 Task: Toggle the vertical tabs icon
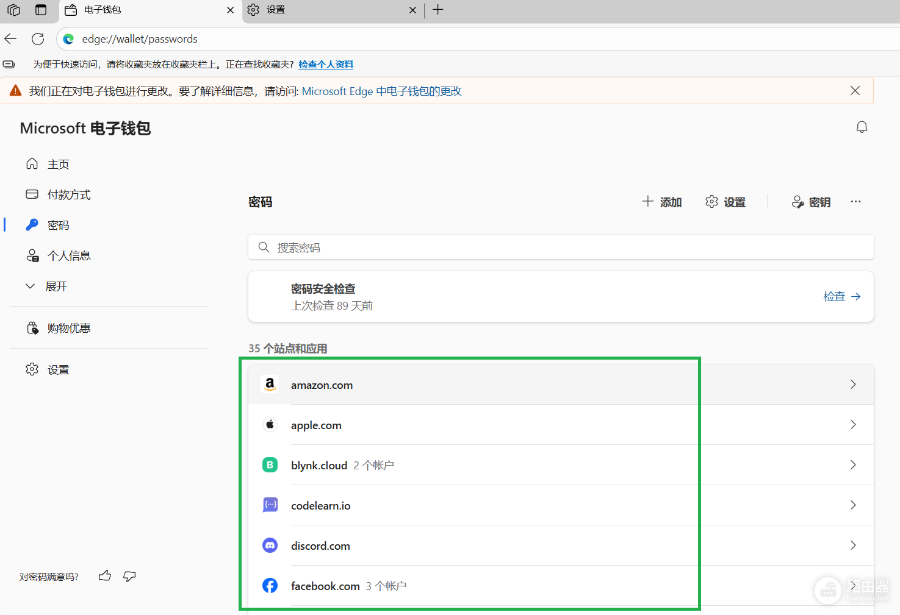pos(41,10)
